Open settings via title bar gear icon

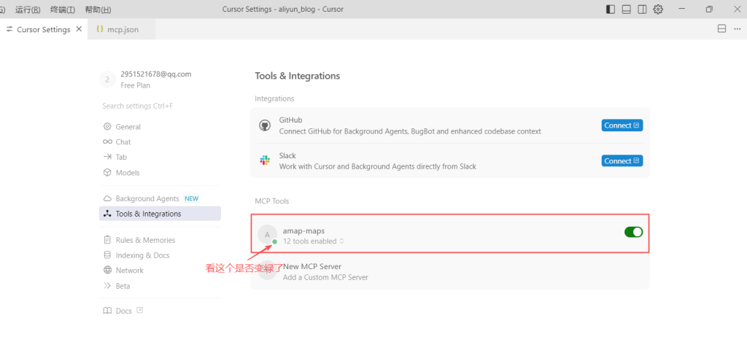pos(658,9)
